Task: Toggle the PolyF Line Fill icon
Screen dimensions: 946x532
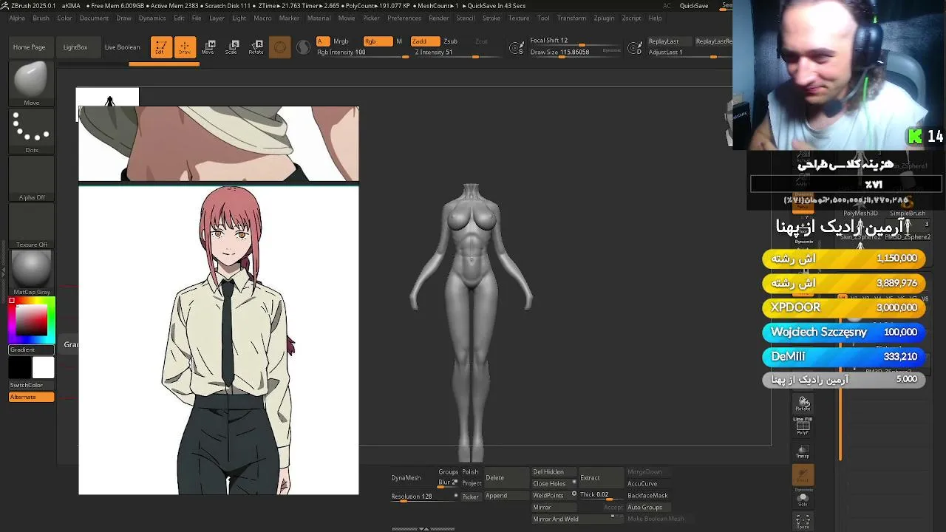Action: 803,426
